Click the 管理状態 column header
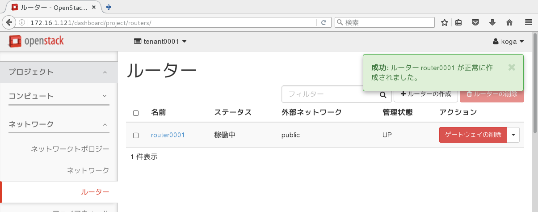 coord(398,112)
